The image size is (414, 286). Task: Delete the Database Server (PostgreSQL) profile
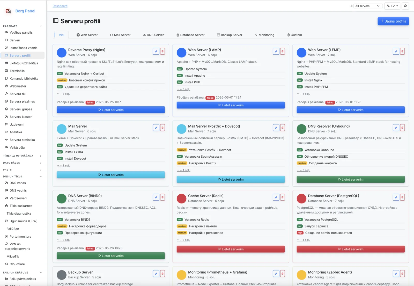[402, 197]
